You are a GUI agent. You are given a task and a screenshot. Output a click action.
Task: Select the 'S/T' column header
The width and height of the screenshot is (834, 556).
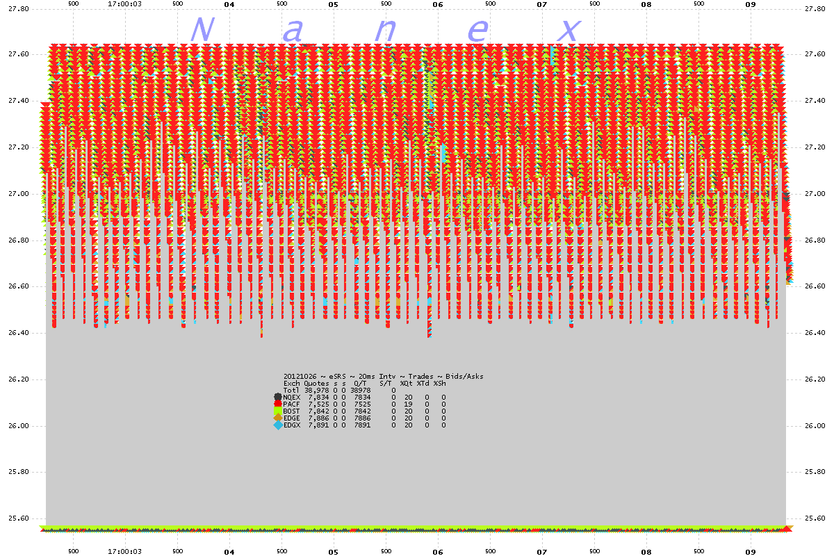(x=386, y=384)
